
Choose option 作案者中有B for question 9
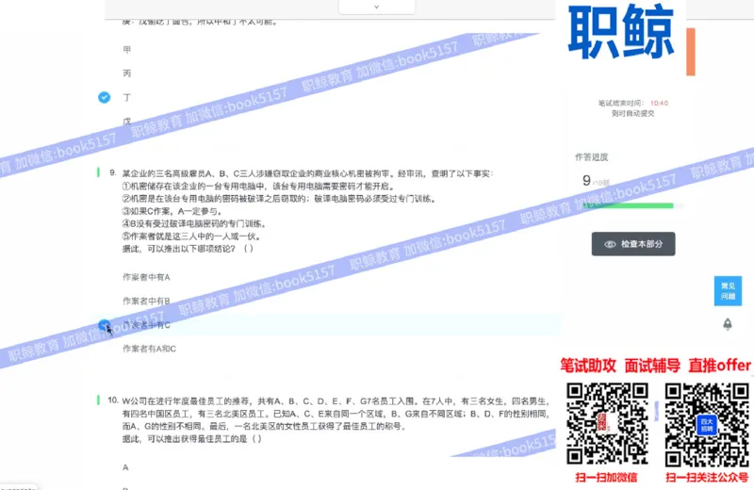click(146, 301)
